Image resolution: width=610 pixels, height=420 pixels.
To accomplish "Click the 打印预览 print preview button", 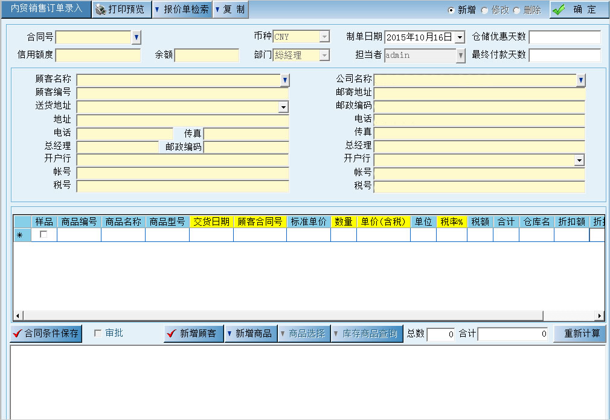I will [120, 10].
